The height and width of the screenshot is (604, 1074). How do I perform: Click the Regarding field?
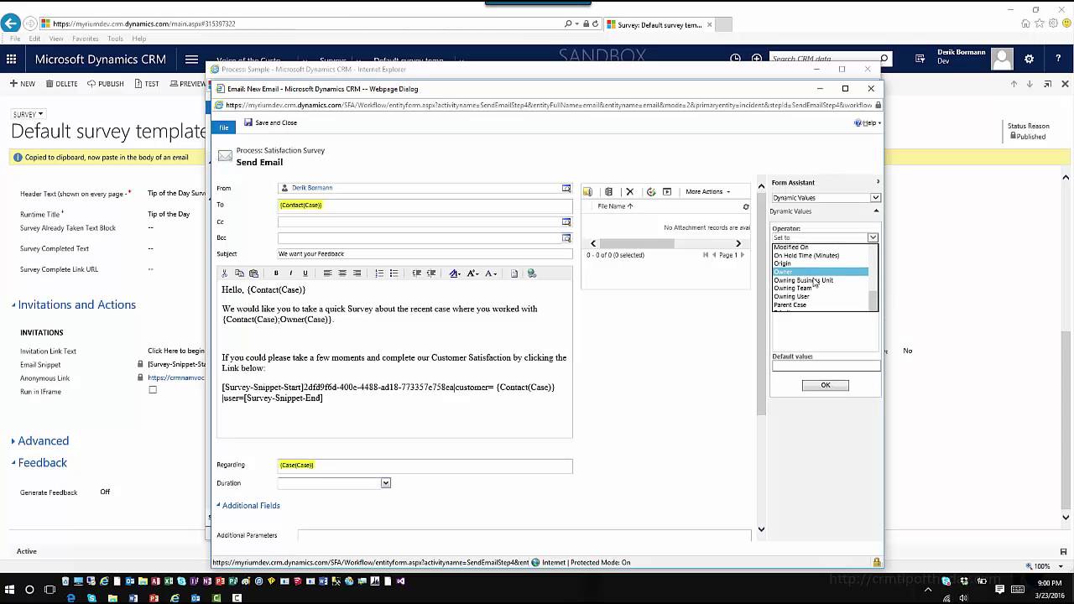click(425, 466)
